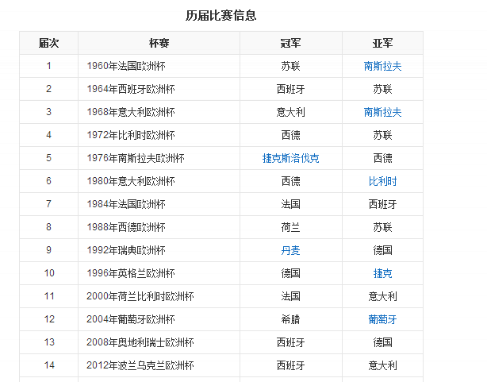Follow the 捷克斯洛伐克 champion link
487x382 pixels.
coord(291,158)
